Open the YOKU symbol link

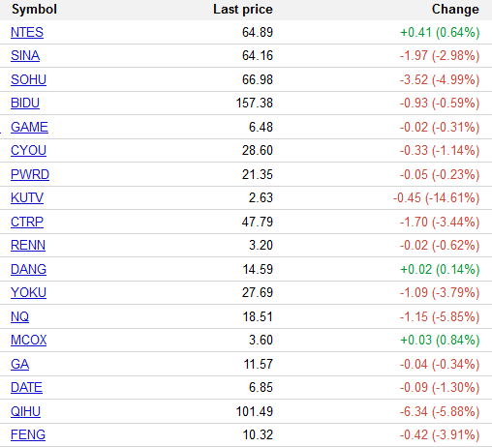click(x=28, y=293)
